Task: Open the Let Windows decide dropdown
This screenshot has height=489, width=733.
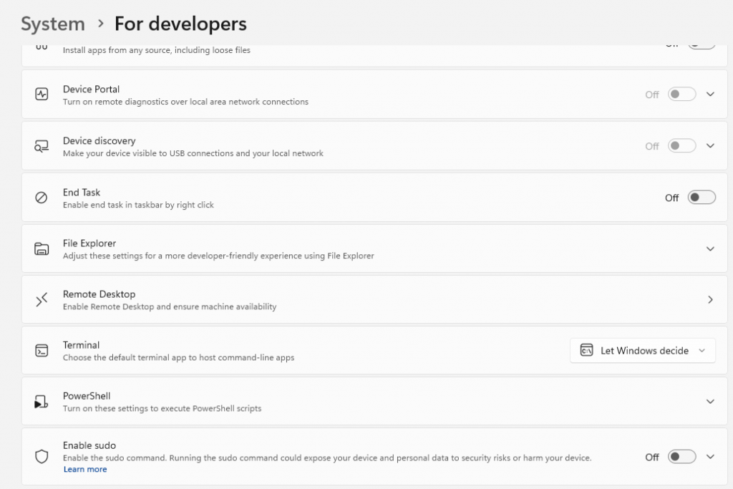Action: tap(642, 351)
